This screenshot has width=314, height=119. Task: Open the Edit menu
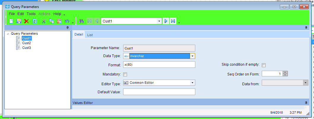point(20,14)
